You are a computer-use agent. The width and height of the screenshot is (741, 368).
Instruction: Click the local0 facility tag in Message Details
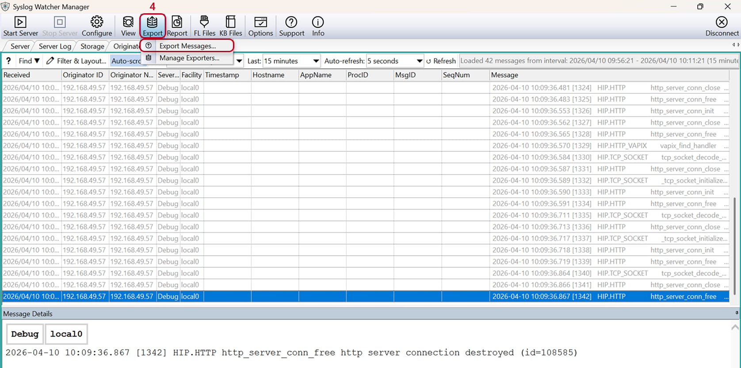point(66,334)
